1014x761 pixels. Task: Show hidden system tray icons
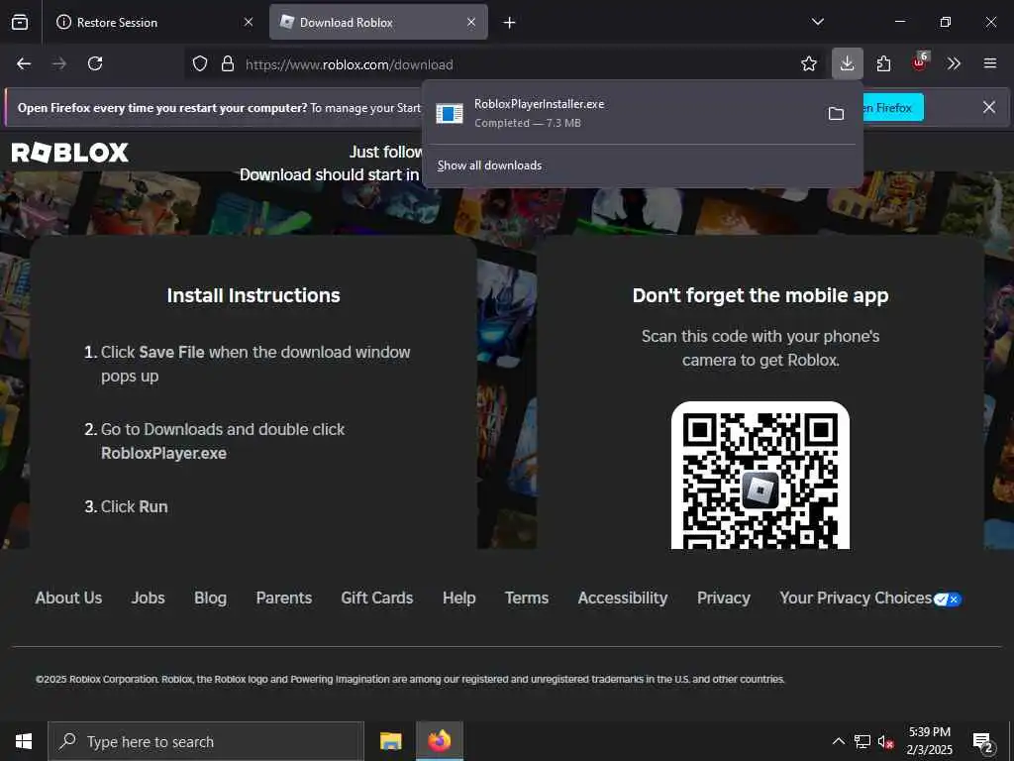click(838, 741)
